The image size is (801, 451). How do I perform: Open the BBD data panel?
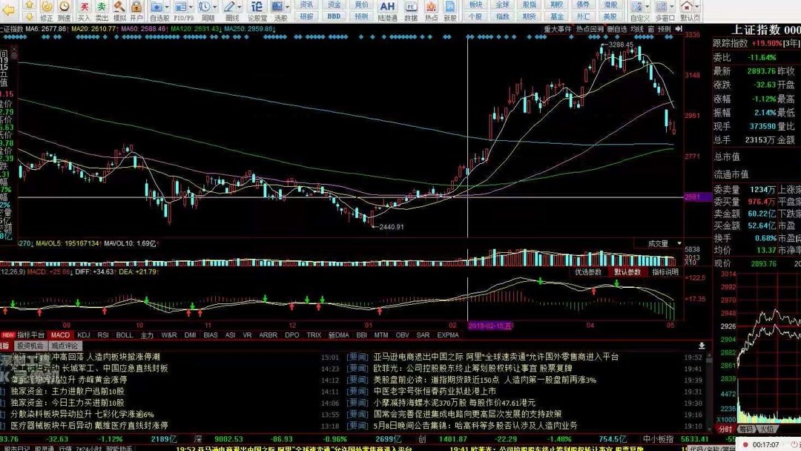[x=334, y=18]
